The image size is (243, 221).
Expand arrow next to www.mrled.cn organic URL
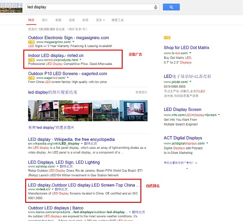(52, 189)
